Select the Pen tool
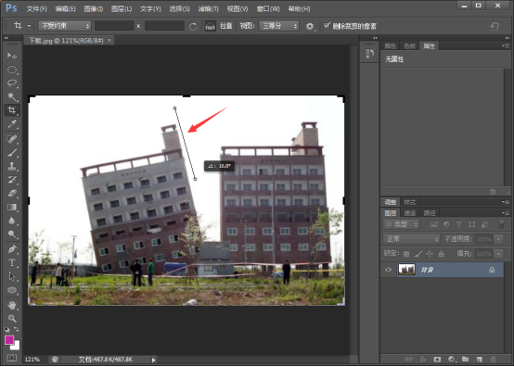The height and width of the screenshot is (367, 514). tap(12, 248)
